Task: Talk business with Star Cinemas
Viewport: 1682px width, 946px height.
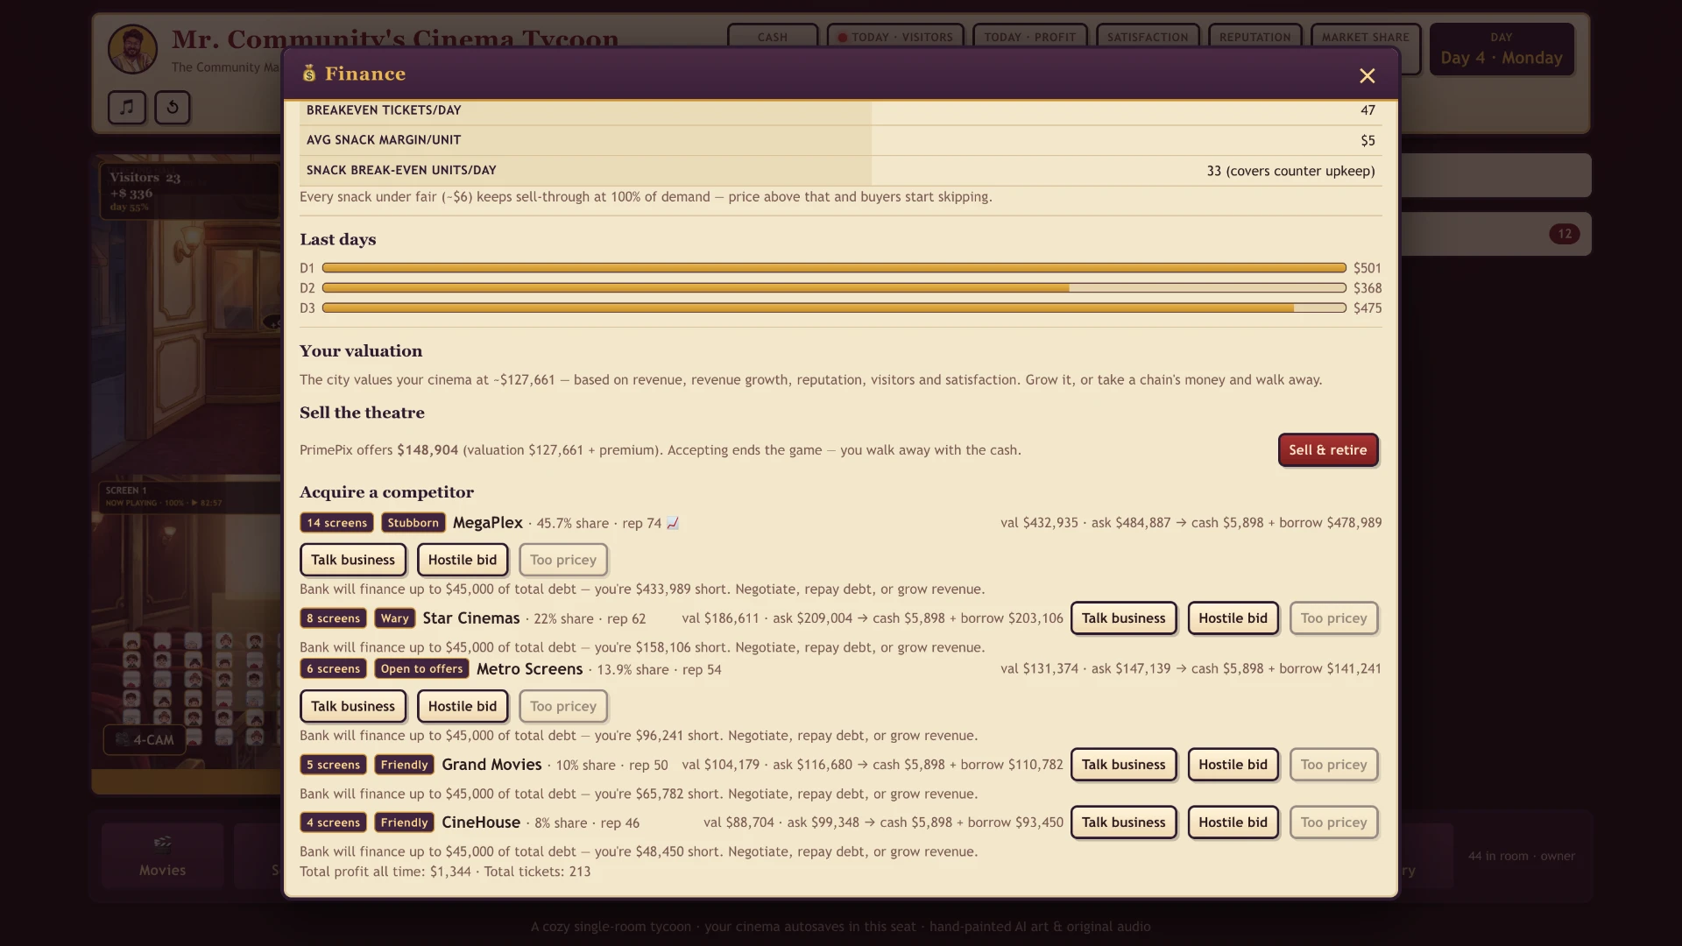Action: pyautogui.click(x=1124, y=618)
